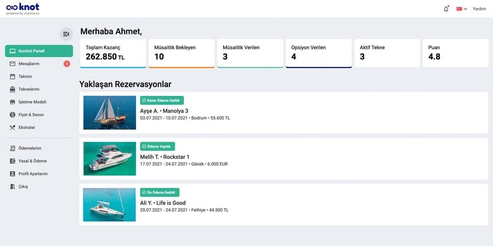Click the 262.850 TL earnings value
This screenshot has width=493, height=246.
105,57
